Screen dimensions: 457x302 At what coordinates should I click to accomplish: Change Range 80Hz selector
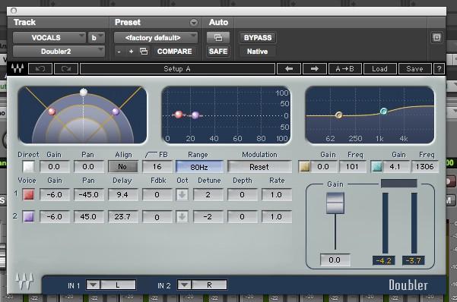pos(199,167)
